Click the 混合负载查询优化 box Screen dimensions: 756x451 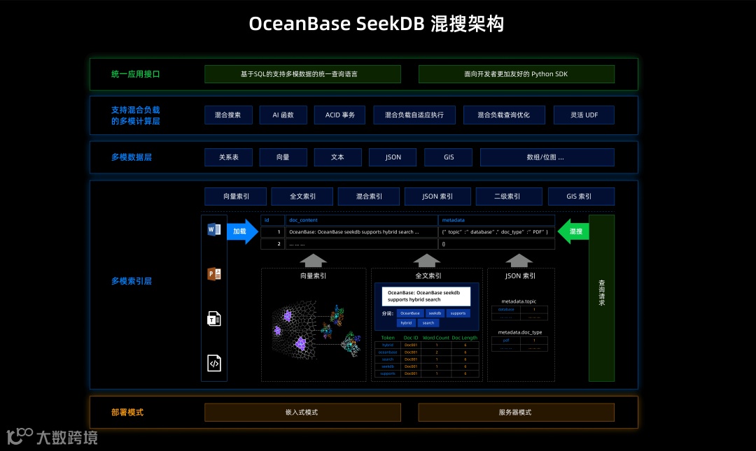pyautogui.click(x=504, y=115)
